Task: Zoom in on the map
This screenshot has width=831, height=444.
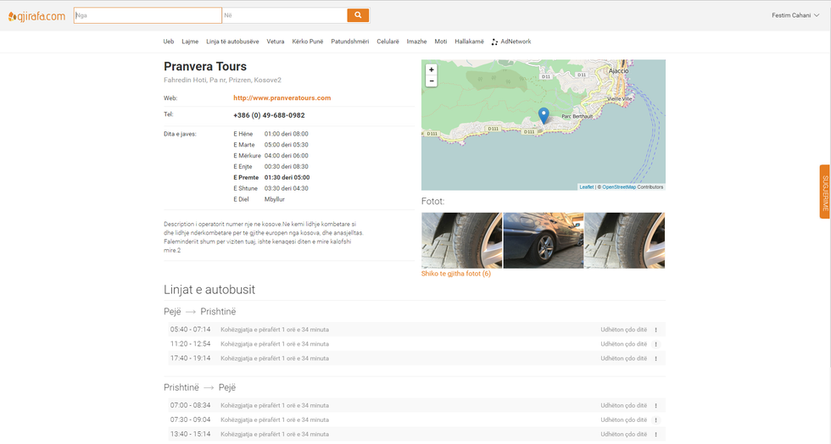Action: pyautogui.click(x=432, y=69)
